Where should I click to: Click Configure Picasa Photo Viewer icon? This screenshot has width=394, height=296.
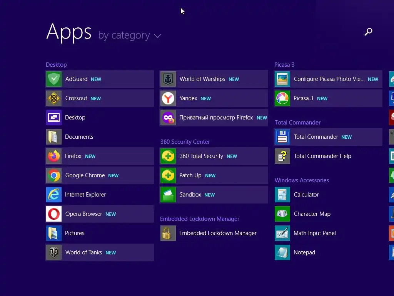coord(282,79)
